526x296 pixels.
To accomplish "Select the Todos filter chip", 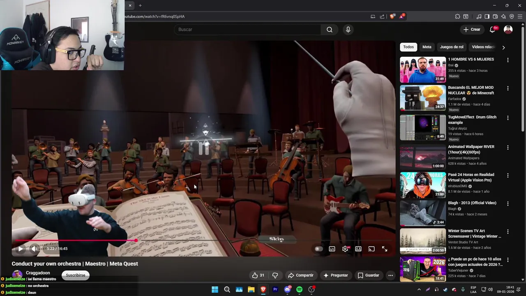I will [x=408, y=47].
